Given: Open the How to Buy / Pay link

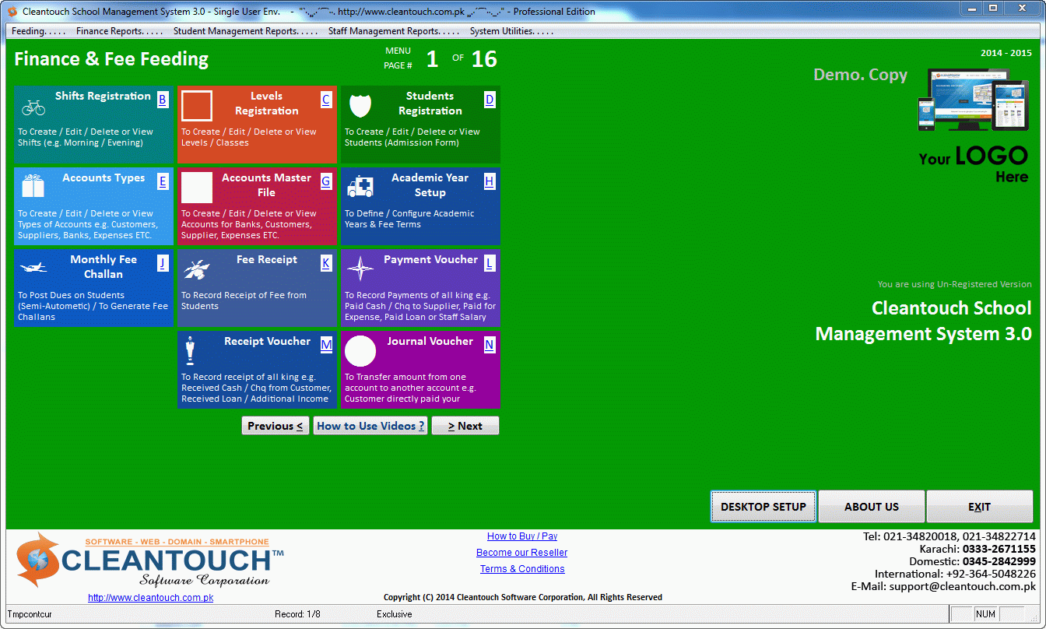Looking at the screenshot, I should coord(522,536).
